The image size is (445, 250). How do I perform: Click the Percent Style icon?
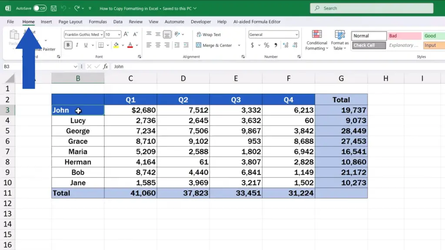pos(266,45)
